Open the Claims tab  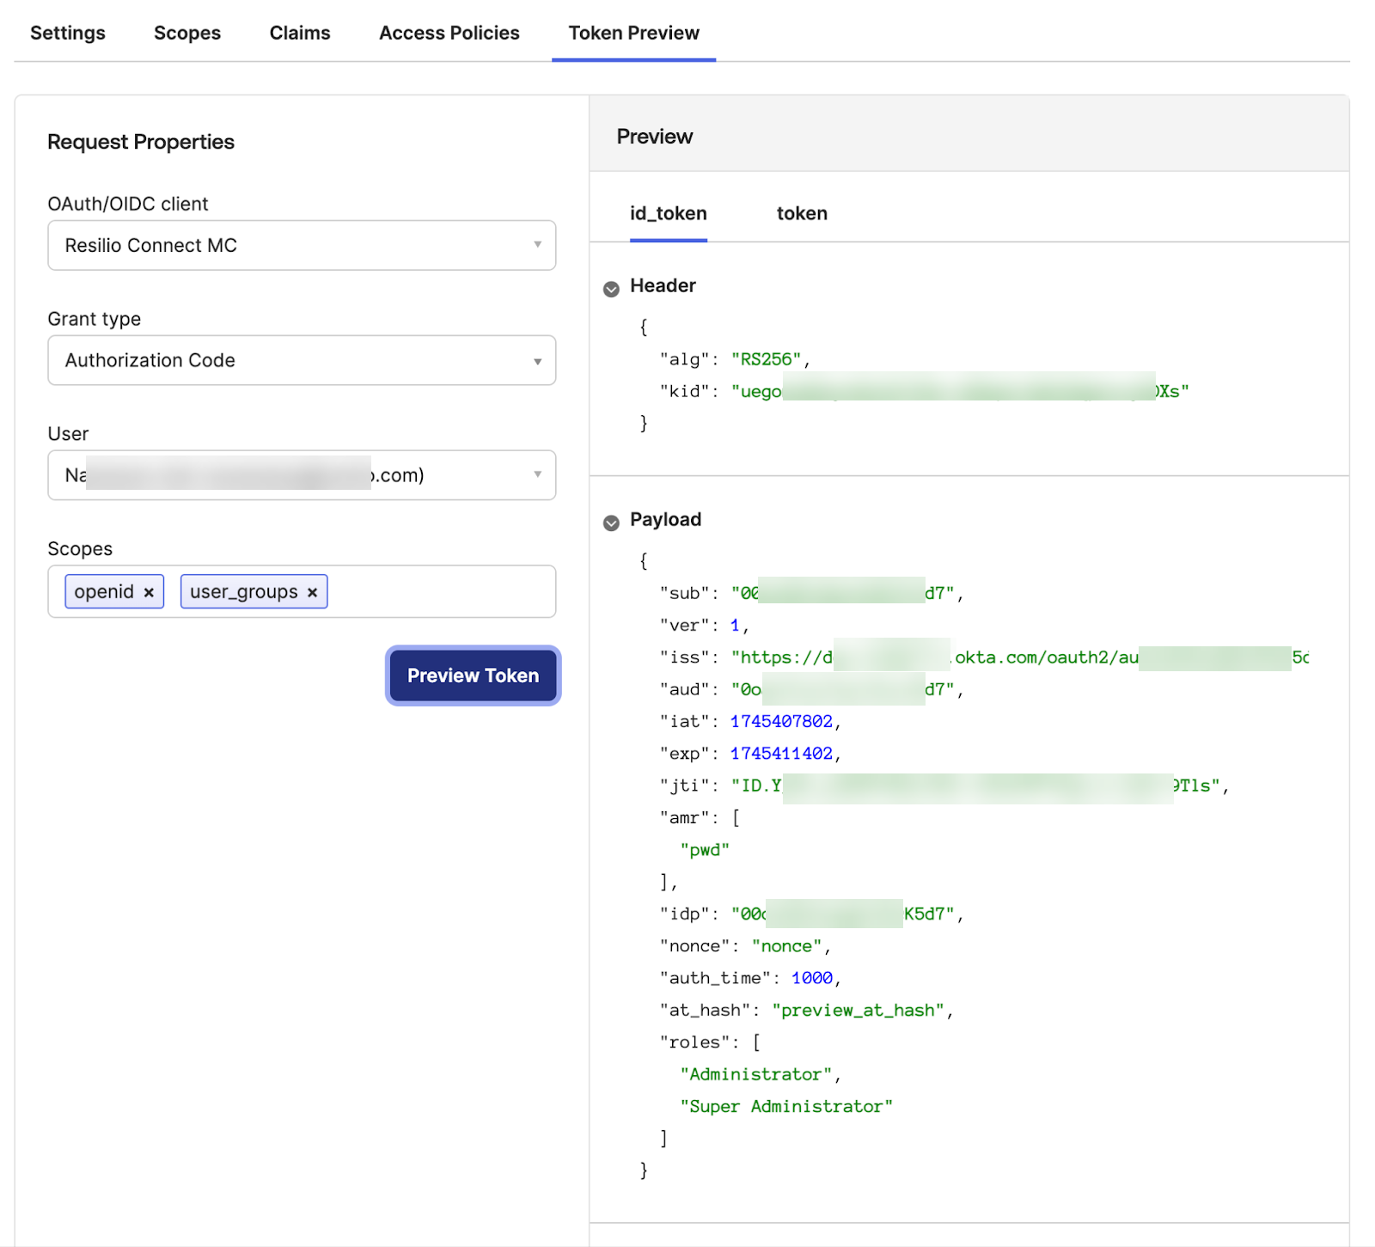pos(300,33)
